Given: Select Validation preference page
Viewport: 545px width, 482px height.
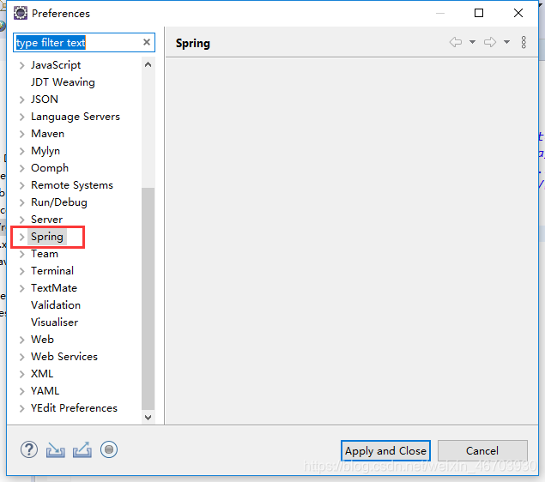Looking at the screenshot, I should click(56, 305).
